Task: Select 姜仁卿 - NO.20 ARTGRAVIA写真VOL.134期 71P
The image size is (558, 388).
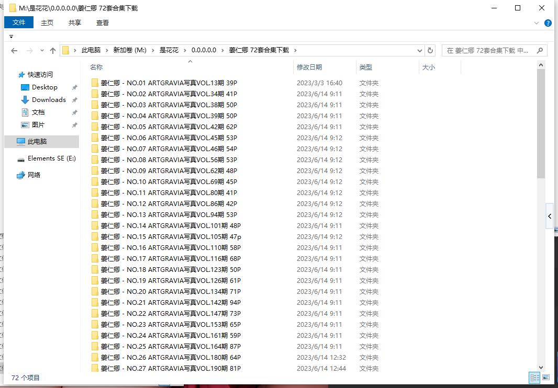Action: point(171,292)
